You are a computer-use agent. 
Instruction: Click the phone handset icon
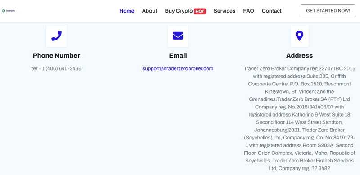(57, 36)
